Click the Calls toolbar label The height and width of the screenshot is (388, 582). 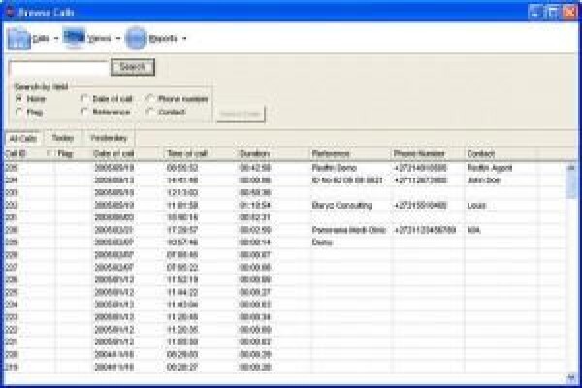pyautogui.click(x=41, y=38)
